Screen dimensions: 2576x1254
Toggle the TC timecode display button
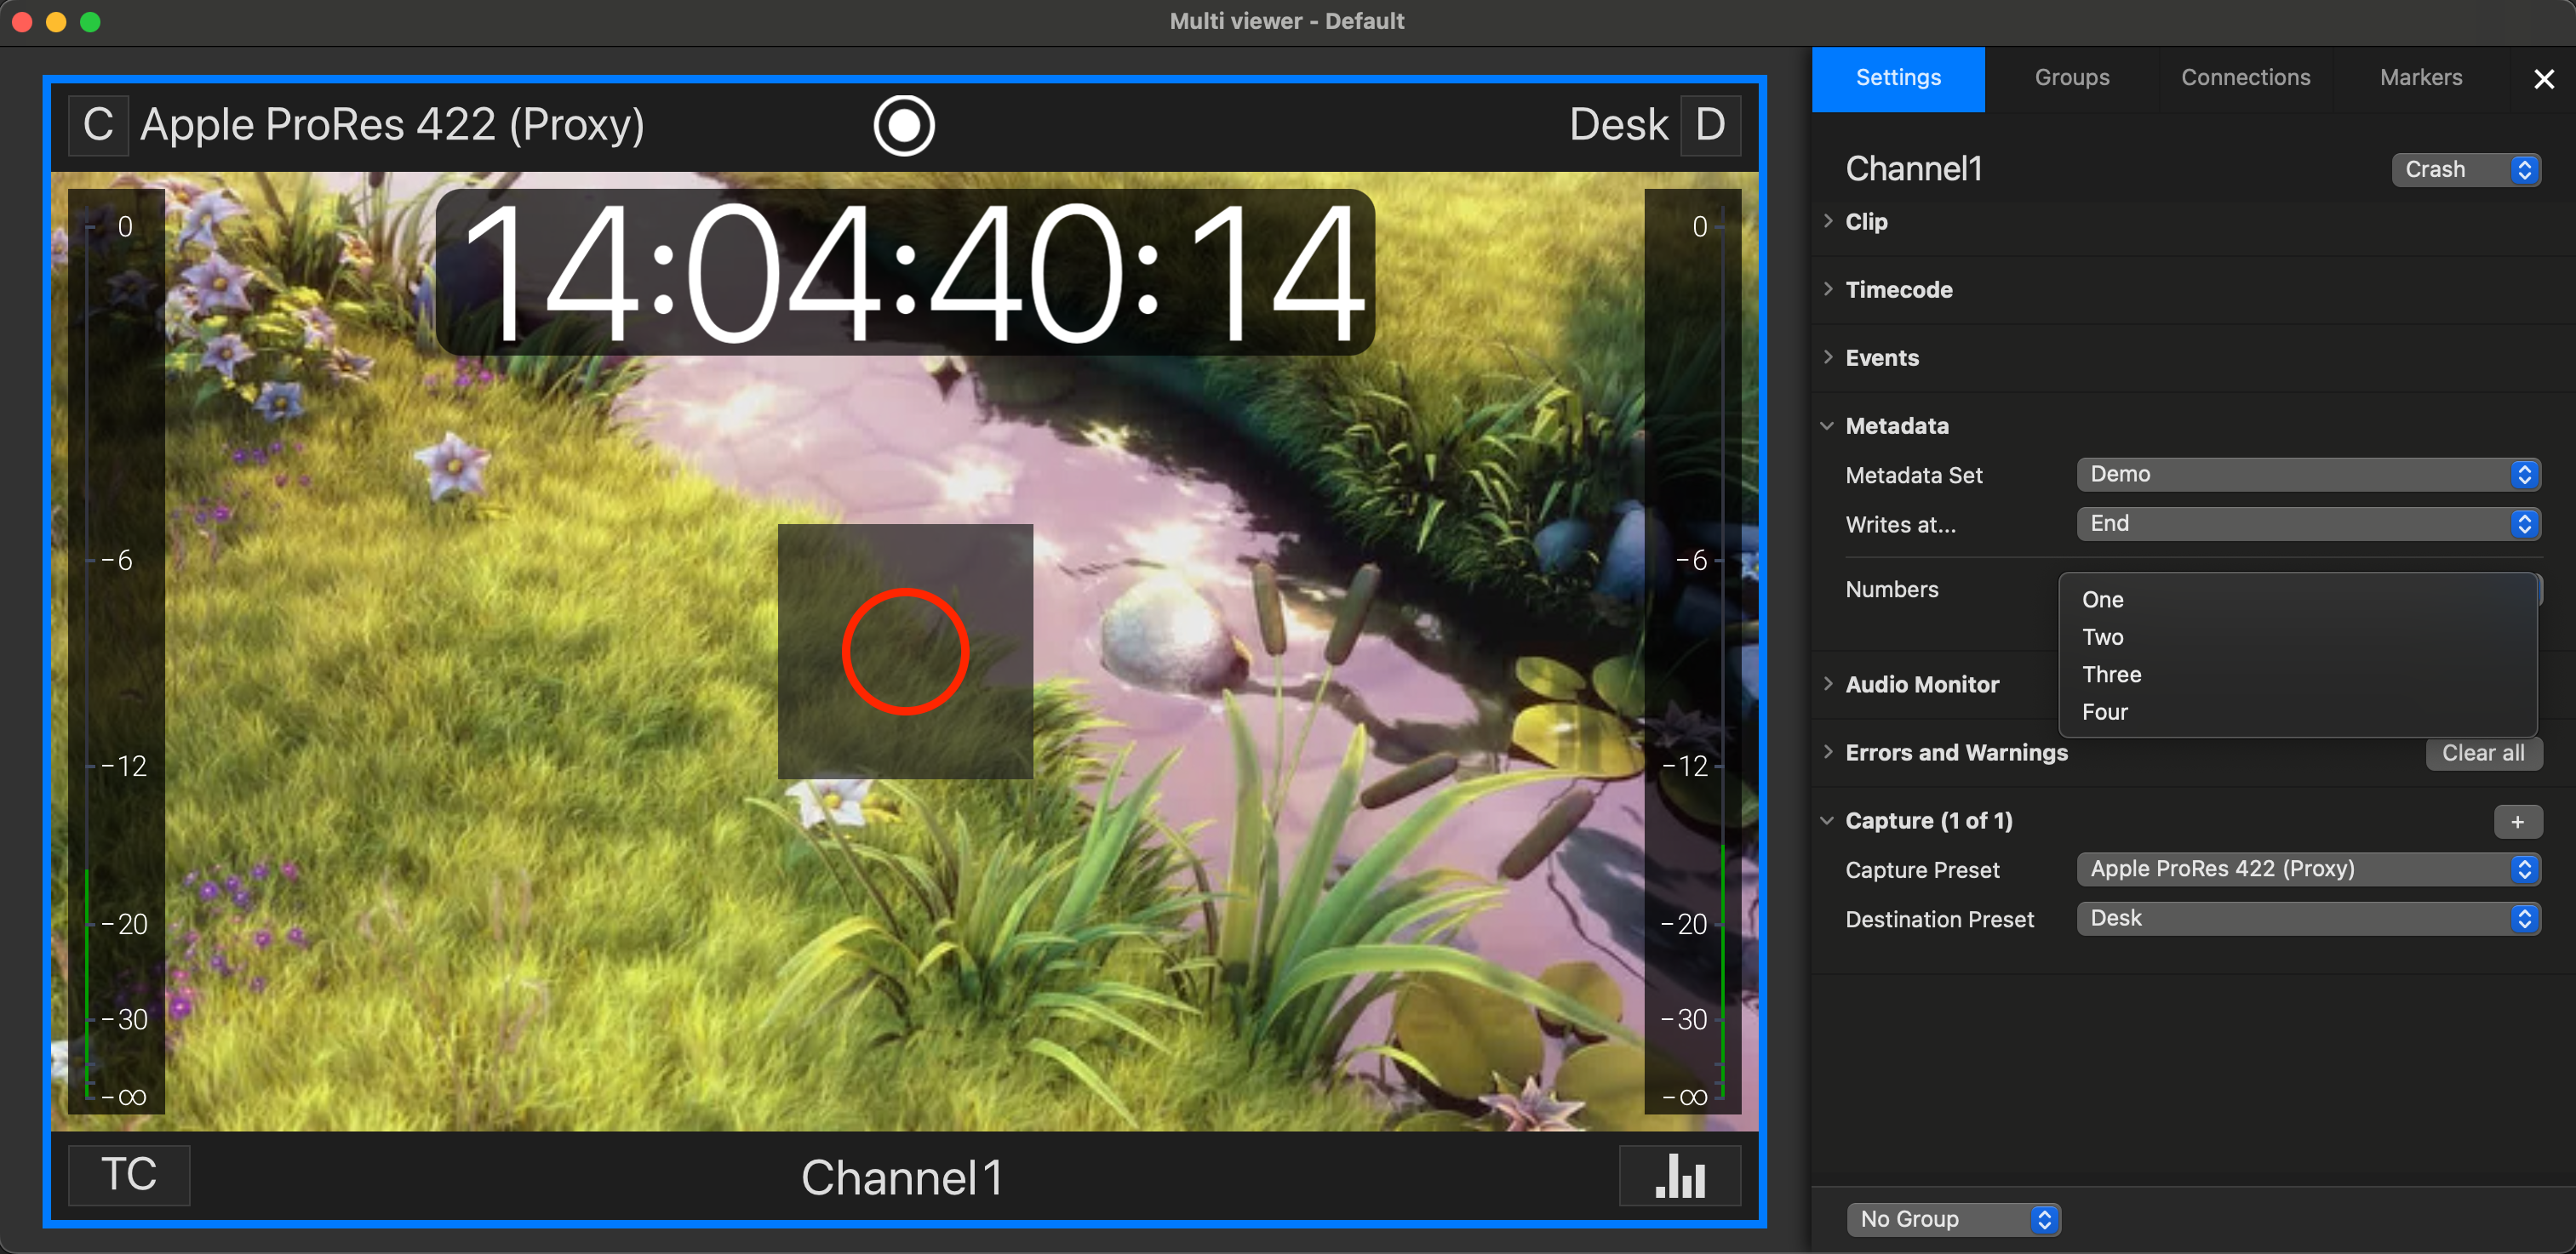(129, 1175)
